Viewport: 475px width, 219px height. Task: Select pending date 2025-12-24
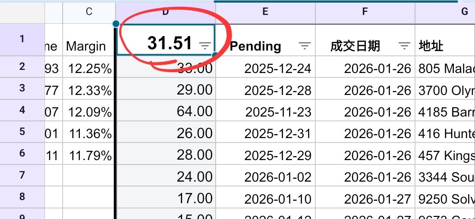coord(266,67)
